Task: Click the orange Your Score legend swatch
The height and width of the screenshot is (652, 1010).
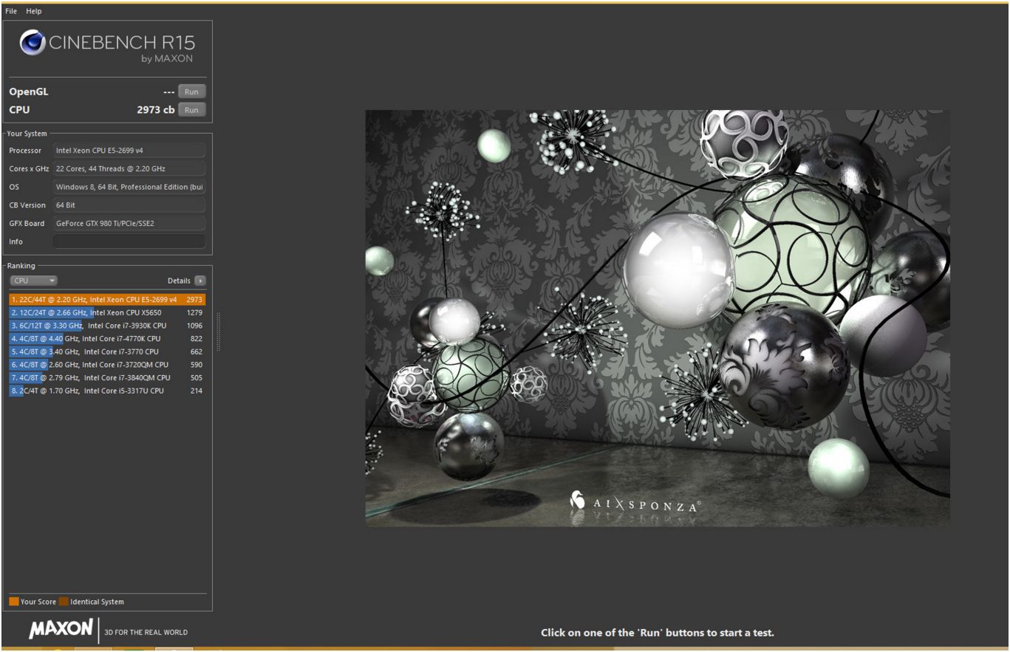Action: (14, 602)
